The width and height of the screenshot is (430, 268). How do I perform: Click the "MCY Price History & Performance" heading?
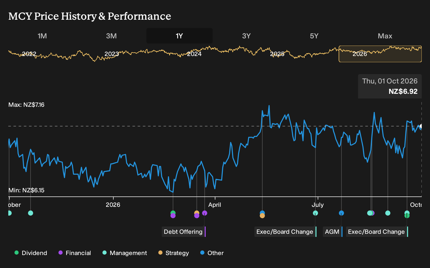pyautogui.click(x=90, y=16)
